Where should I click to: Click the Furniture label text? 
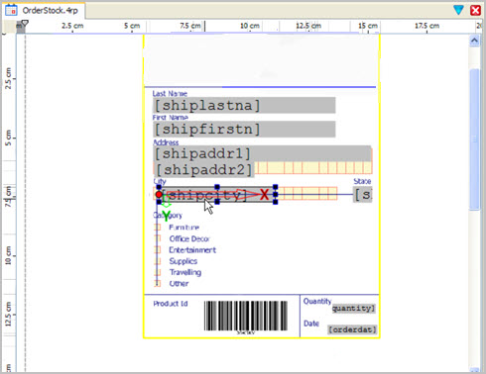click(x=184, y=228)
